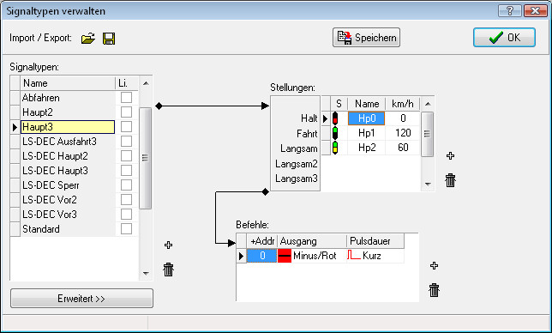Image resolution: width=552 pixels, height=333 pixels.
Task: Confirm with the OK button
Action: [505, 38]
